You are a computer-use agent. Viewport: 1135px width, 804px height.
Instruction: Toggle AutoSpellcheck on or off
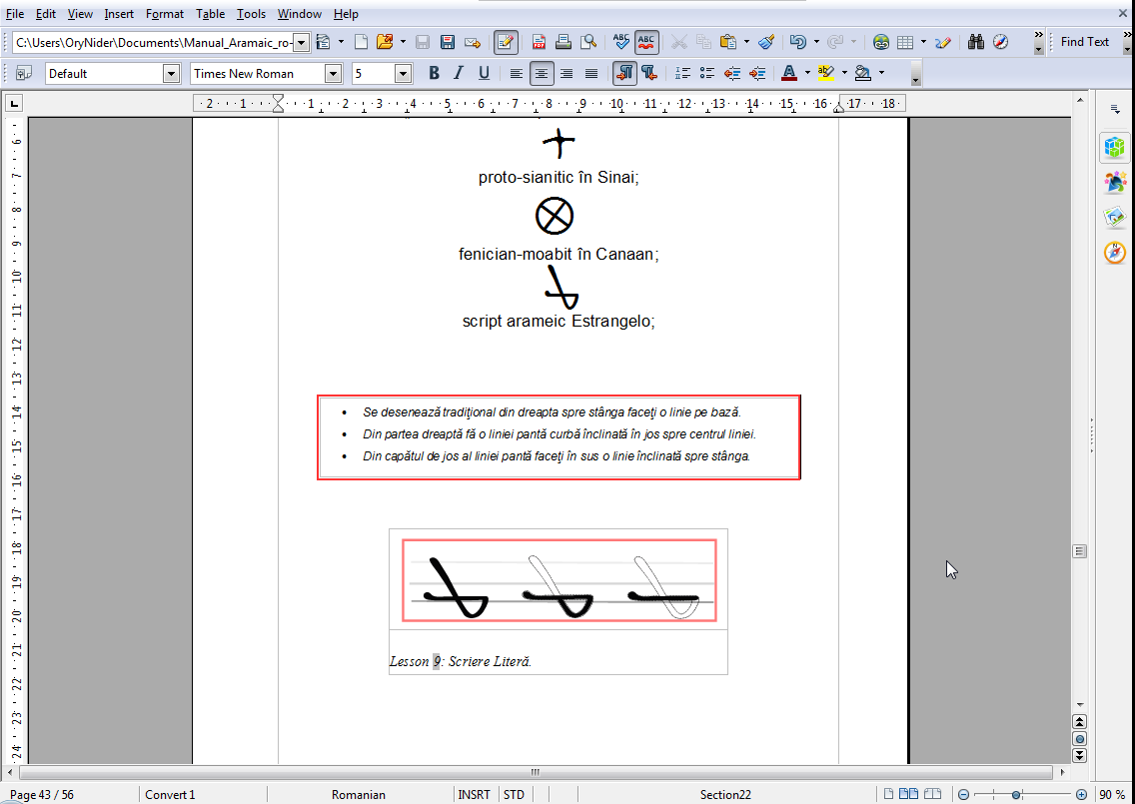647,42
